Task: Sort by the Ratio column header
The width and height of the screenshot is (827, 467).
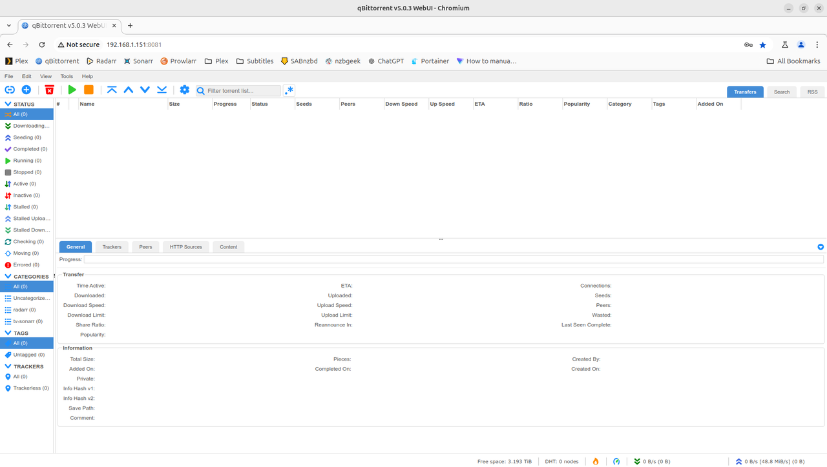Action: point(539,104)
